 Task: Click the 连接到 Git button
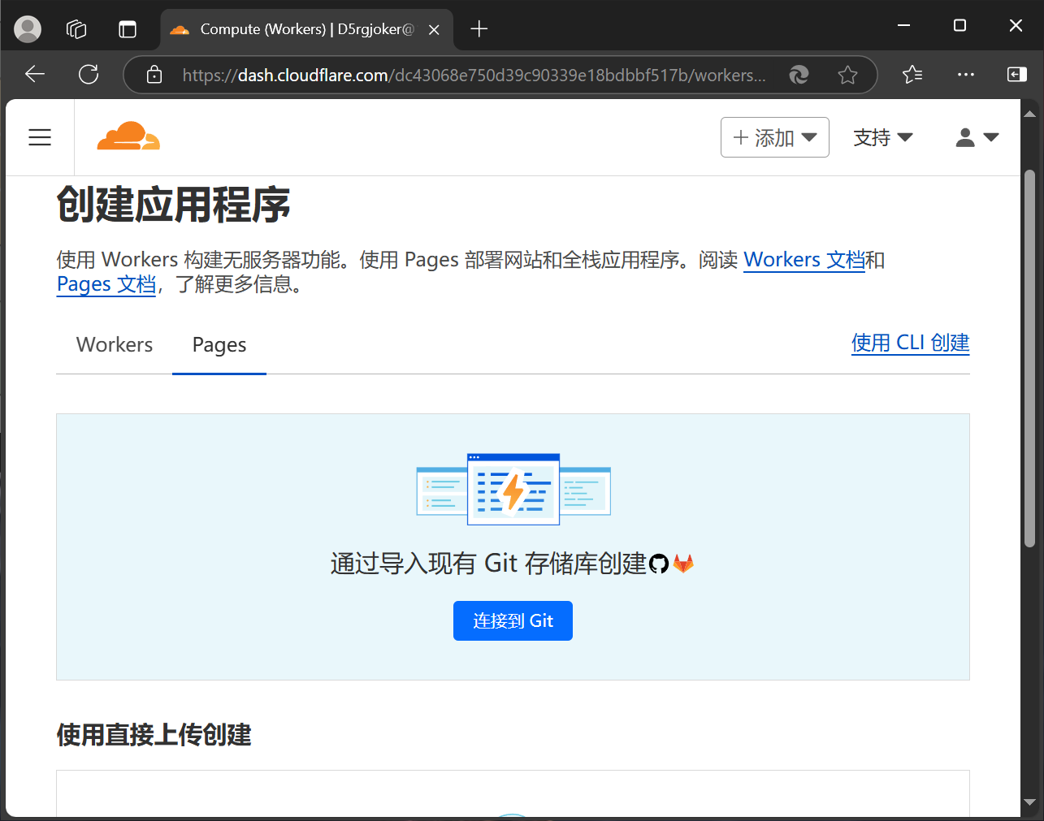(513, 621)
